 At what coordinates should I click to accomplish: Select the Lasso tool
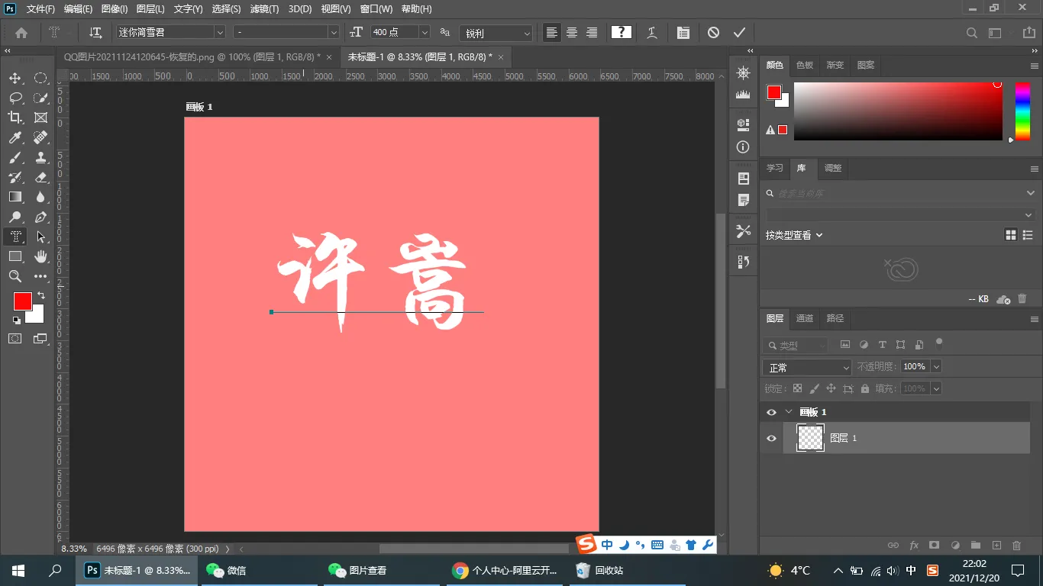(15, 98)
